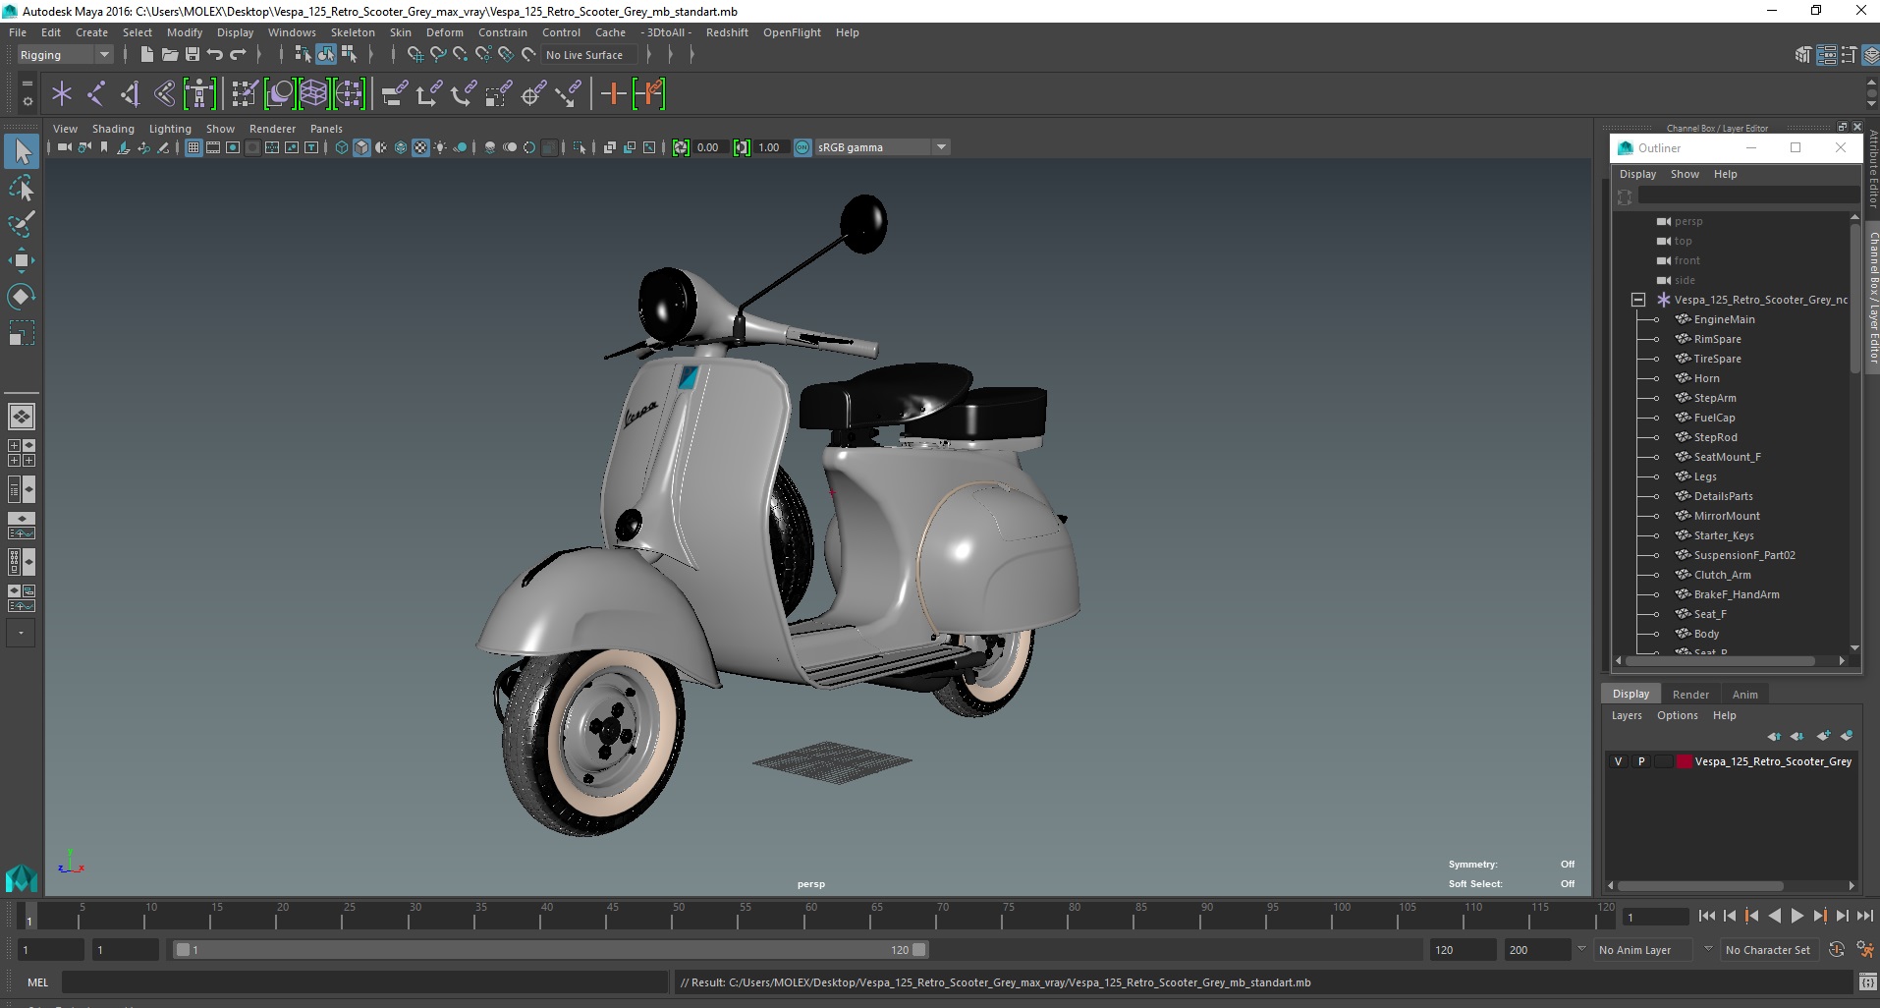Open the Redshift menu
The image size is (1880, 1008).
tap(727, 32)
